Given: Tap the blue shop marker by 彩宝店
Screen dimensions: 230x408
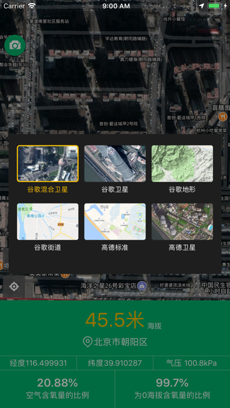Looking at the screenshot, I should pyautogui.click(x=142, y=285).
